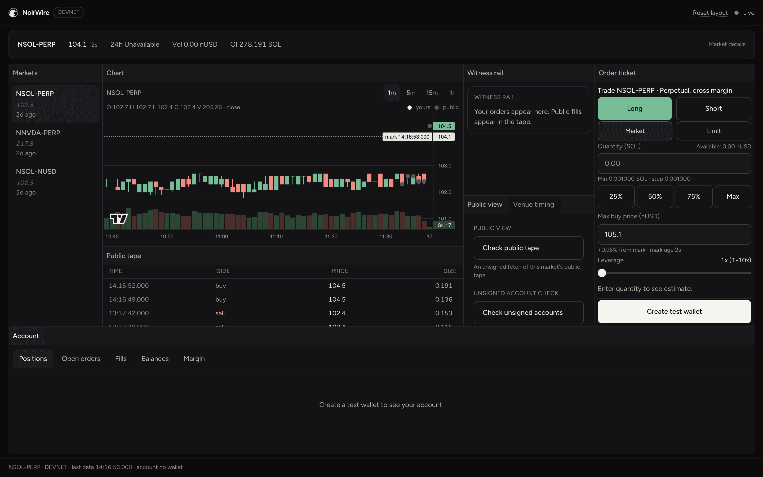Click the Create test wallet button

(x=674, y=312)
